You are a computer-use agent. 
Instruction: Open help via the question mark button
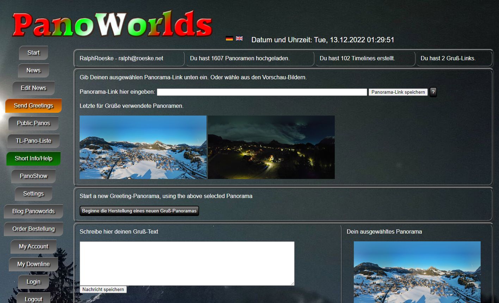(x=433, y=92)
